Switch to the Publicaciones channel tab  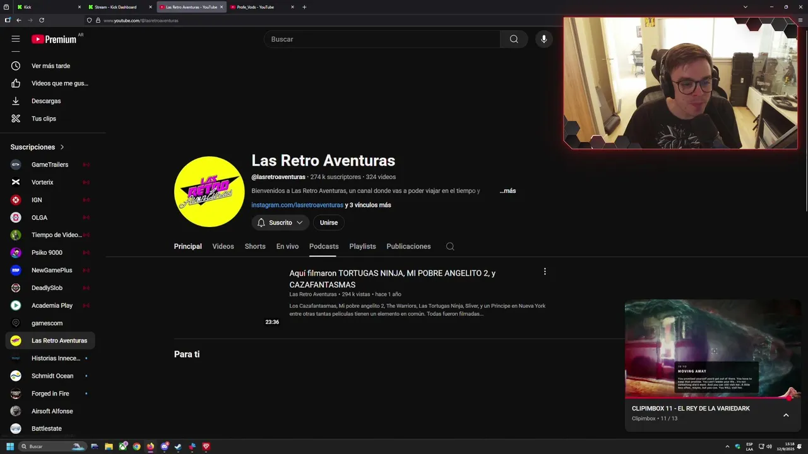point(408,247)
